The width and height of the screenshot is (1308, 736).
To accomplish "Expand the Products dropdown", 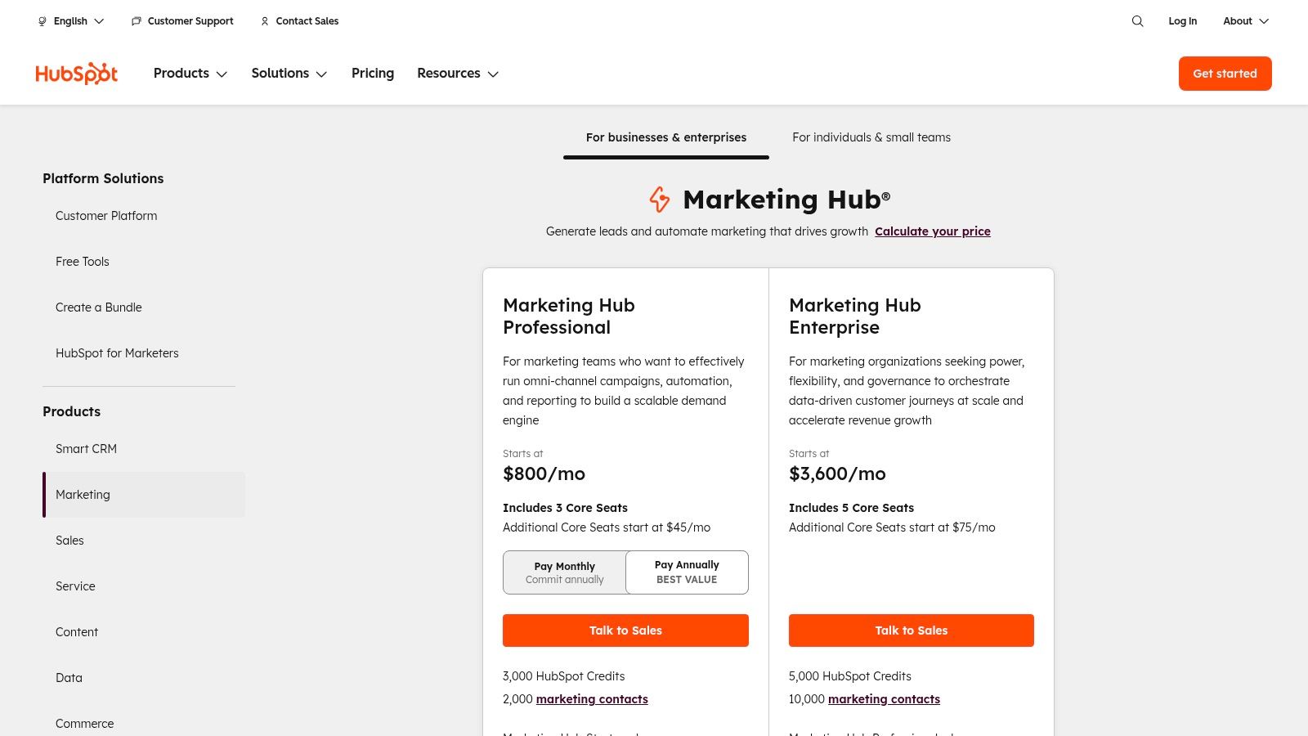I will (190, 74).
